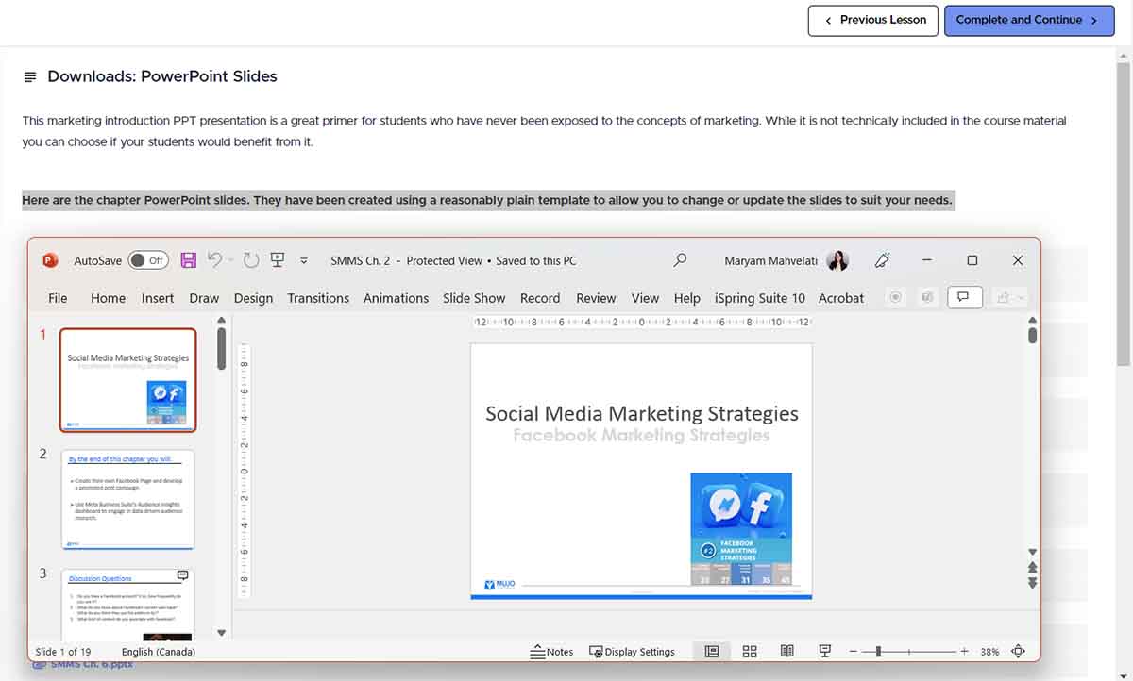Click thumbnail panel scroll up arrow
Viewport: 1133px width, 681px height.
coord(222,321)
